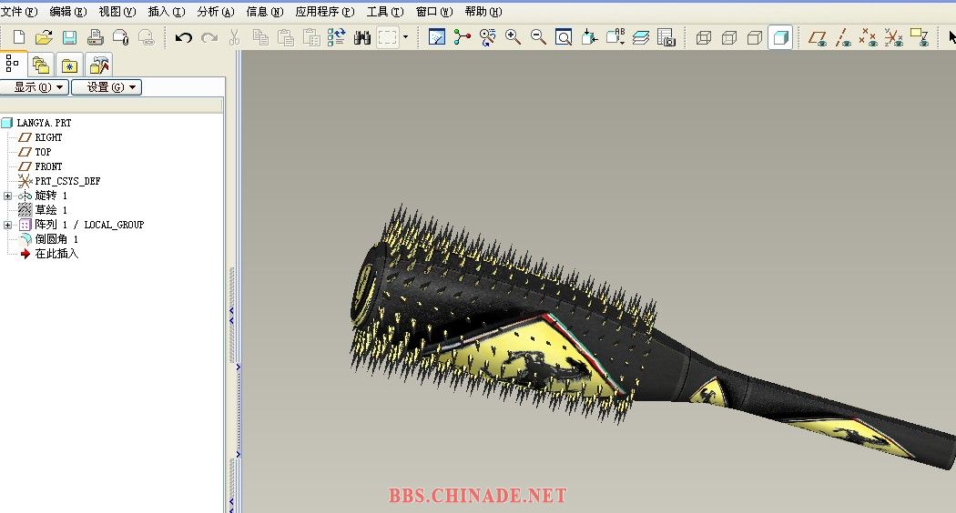
Task: Open the 设置(G) dropdown
Action: (107, 87)
